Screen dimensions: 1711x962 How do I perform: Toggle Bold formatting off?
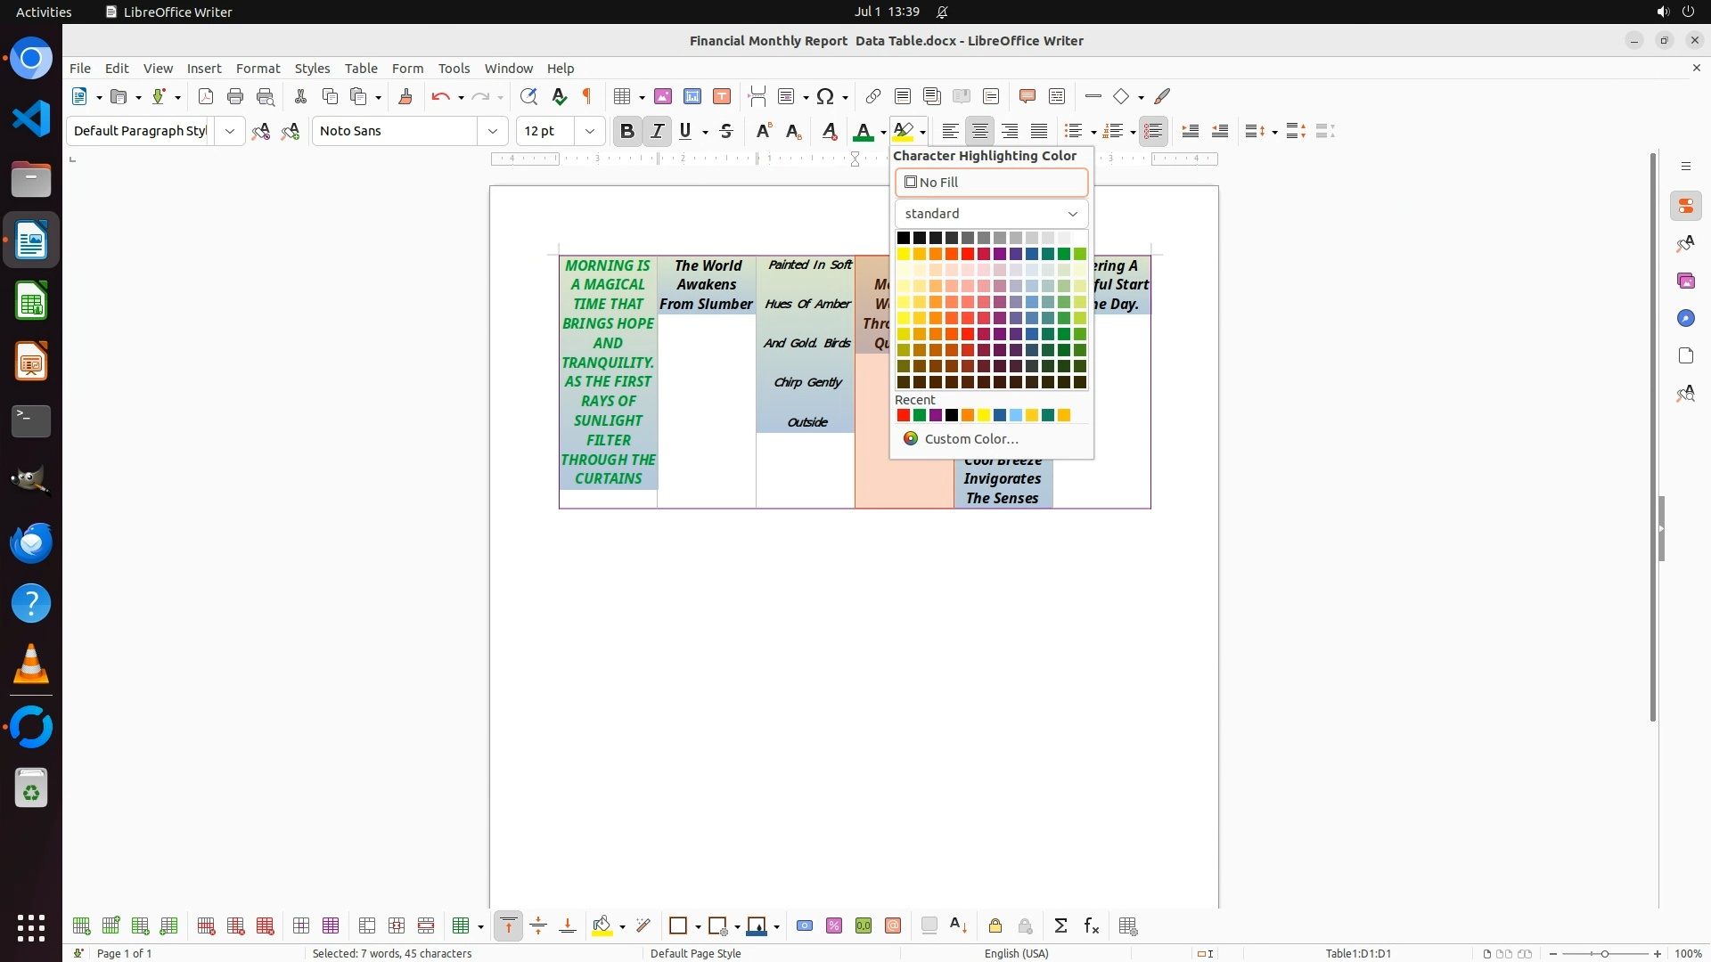pos(626,131)
